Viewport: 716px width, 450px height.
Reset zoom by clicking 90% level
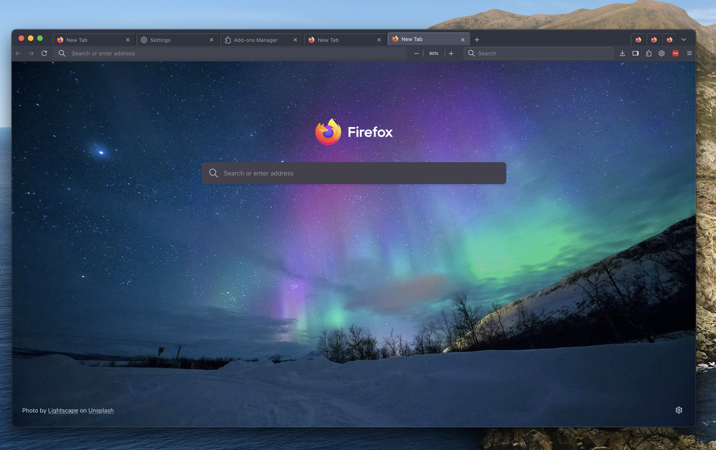pyautogui.click(x=434, y=53)
